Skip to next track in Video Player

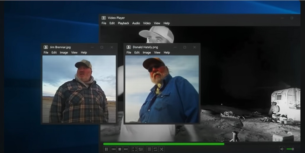[x=126, y=149]
